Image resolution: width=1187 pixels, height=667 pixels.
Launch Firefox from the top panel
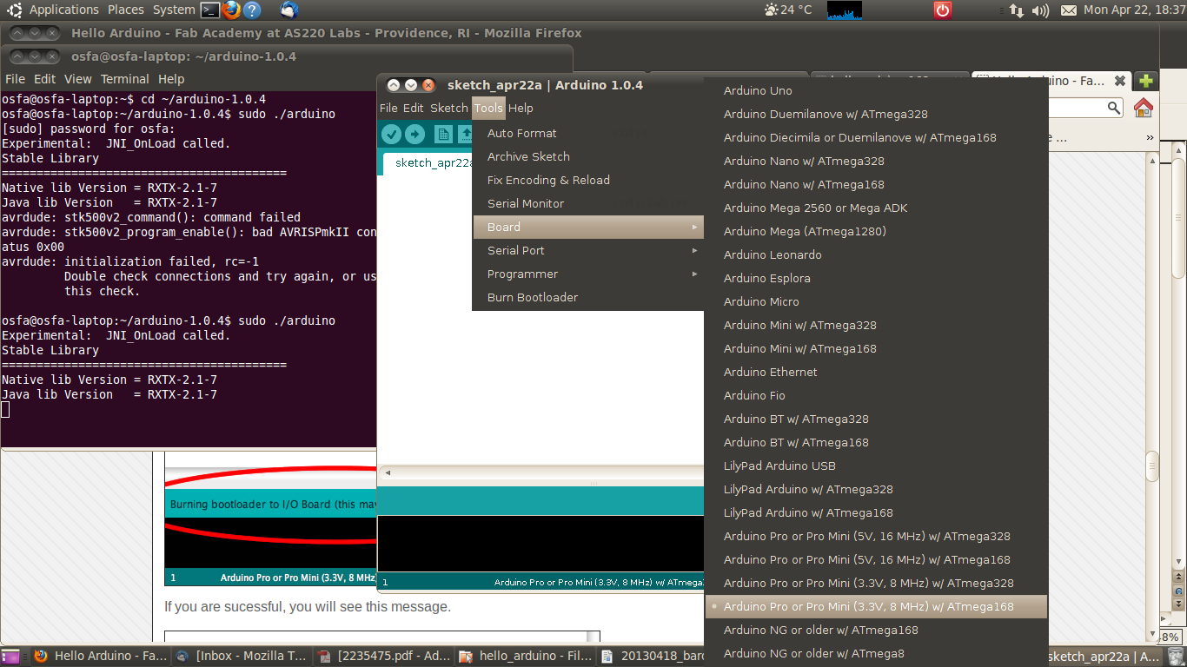(231, 10)
